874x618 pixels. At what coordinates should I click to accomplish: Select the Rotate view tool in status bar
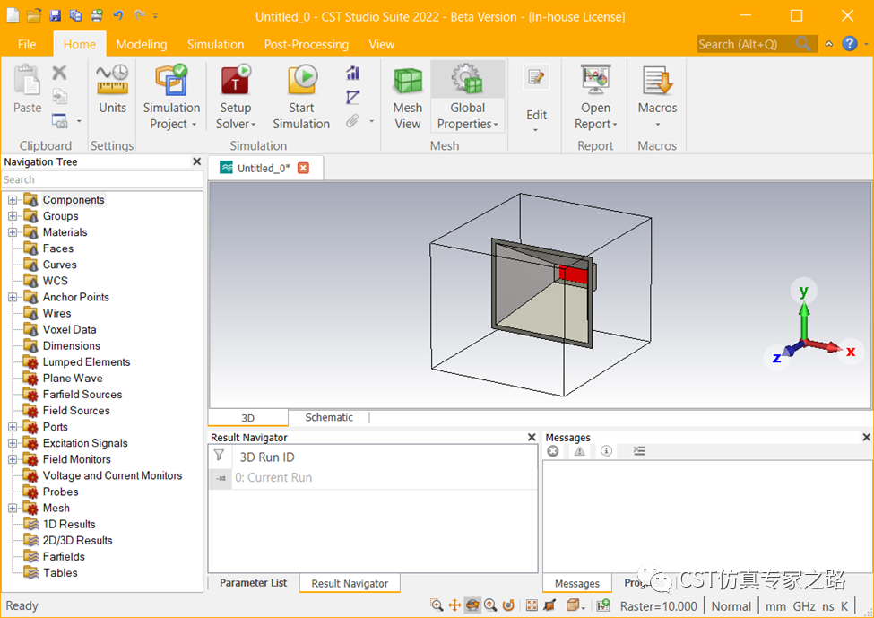(x=472, y=605)
